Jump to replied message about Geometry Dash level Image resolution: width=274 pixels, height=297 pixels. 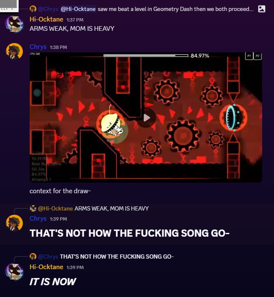[x=175, y=9]
